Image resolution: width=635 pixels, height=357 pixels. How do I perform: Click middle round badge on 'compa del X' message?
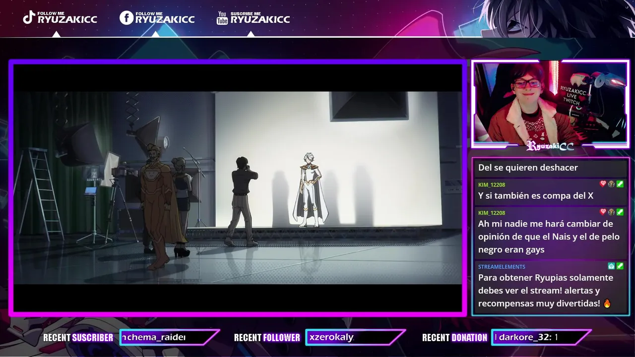pyautogui.click(x=611, y=184)
